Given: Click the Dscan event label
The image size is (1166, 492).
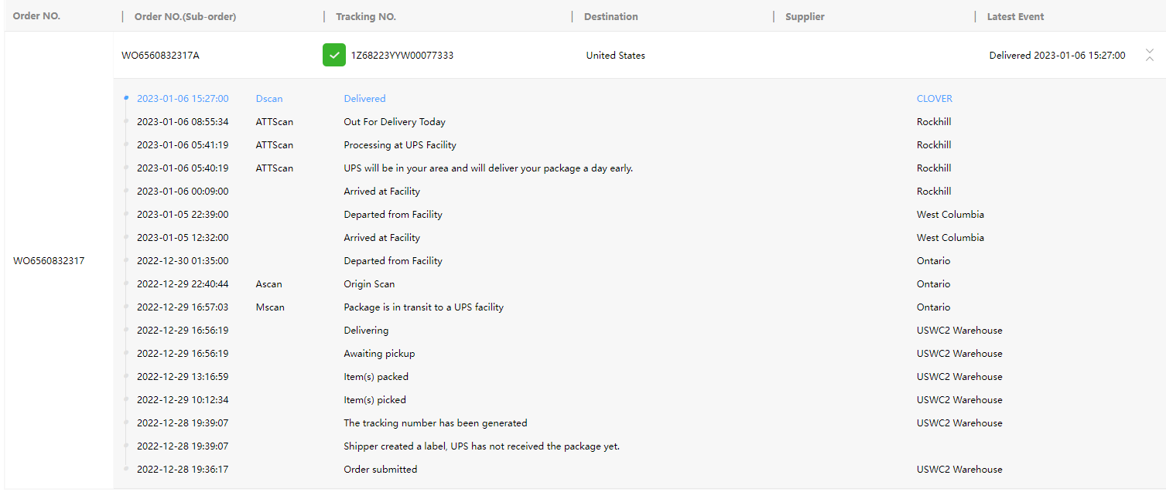Looking at the screenshot, I should click(269, 99).
